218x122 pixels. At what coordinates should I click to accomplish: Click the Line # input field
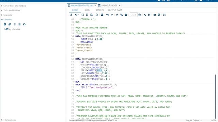point(134,15)
